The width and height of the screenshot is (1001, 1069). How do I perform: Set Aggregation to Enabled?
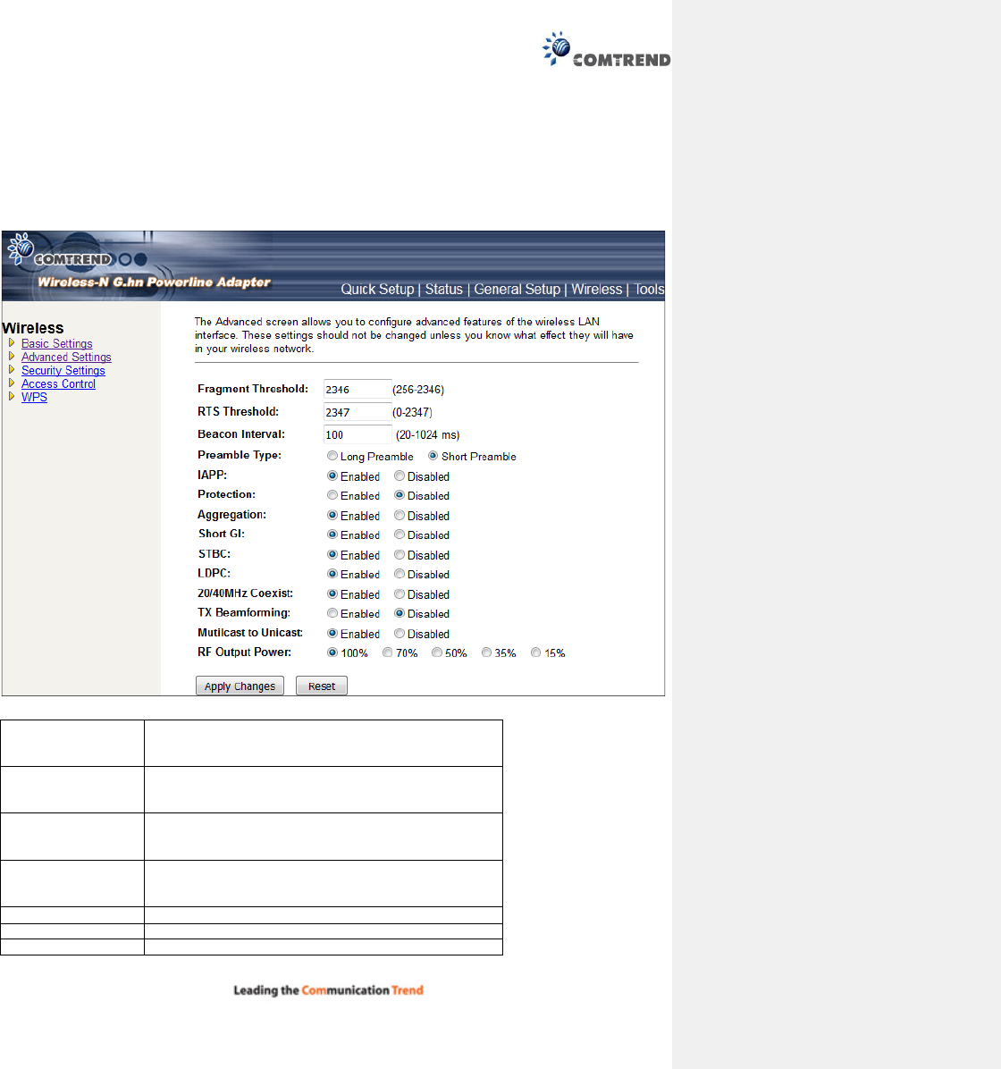(332, 515)
